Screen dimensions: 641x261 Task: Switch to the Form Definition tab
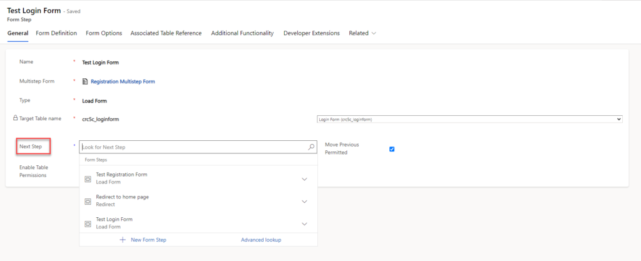point(56,33)
